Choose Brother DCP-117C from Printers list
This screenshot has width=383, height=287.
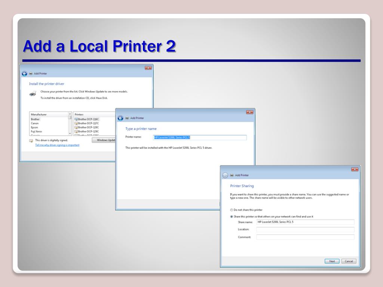88,123
